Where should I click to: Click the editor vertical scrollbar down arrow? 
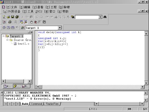coord(146,83)
